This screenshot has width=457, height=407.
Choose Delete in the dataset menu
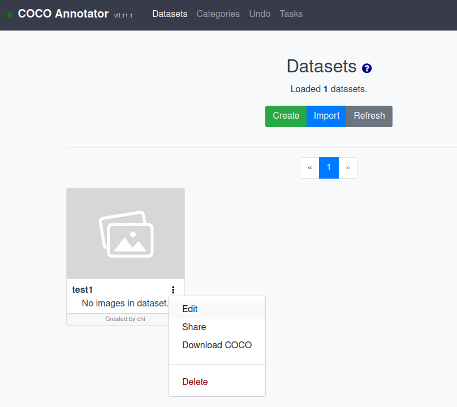pos(217,382)
